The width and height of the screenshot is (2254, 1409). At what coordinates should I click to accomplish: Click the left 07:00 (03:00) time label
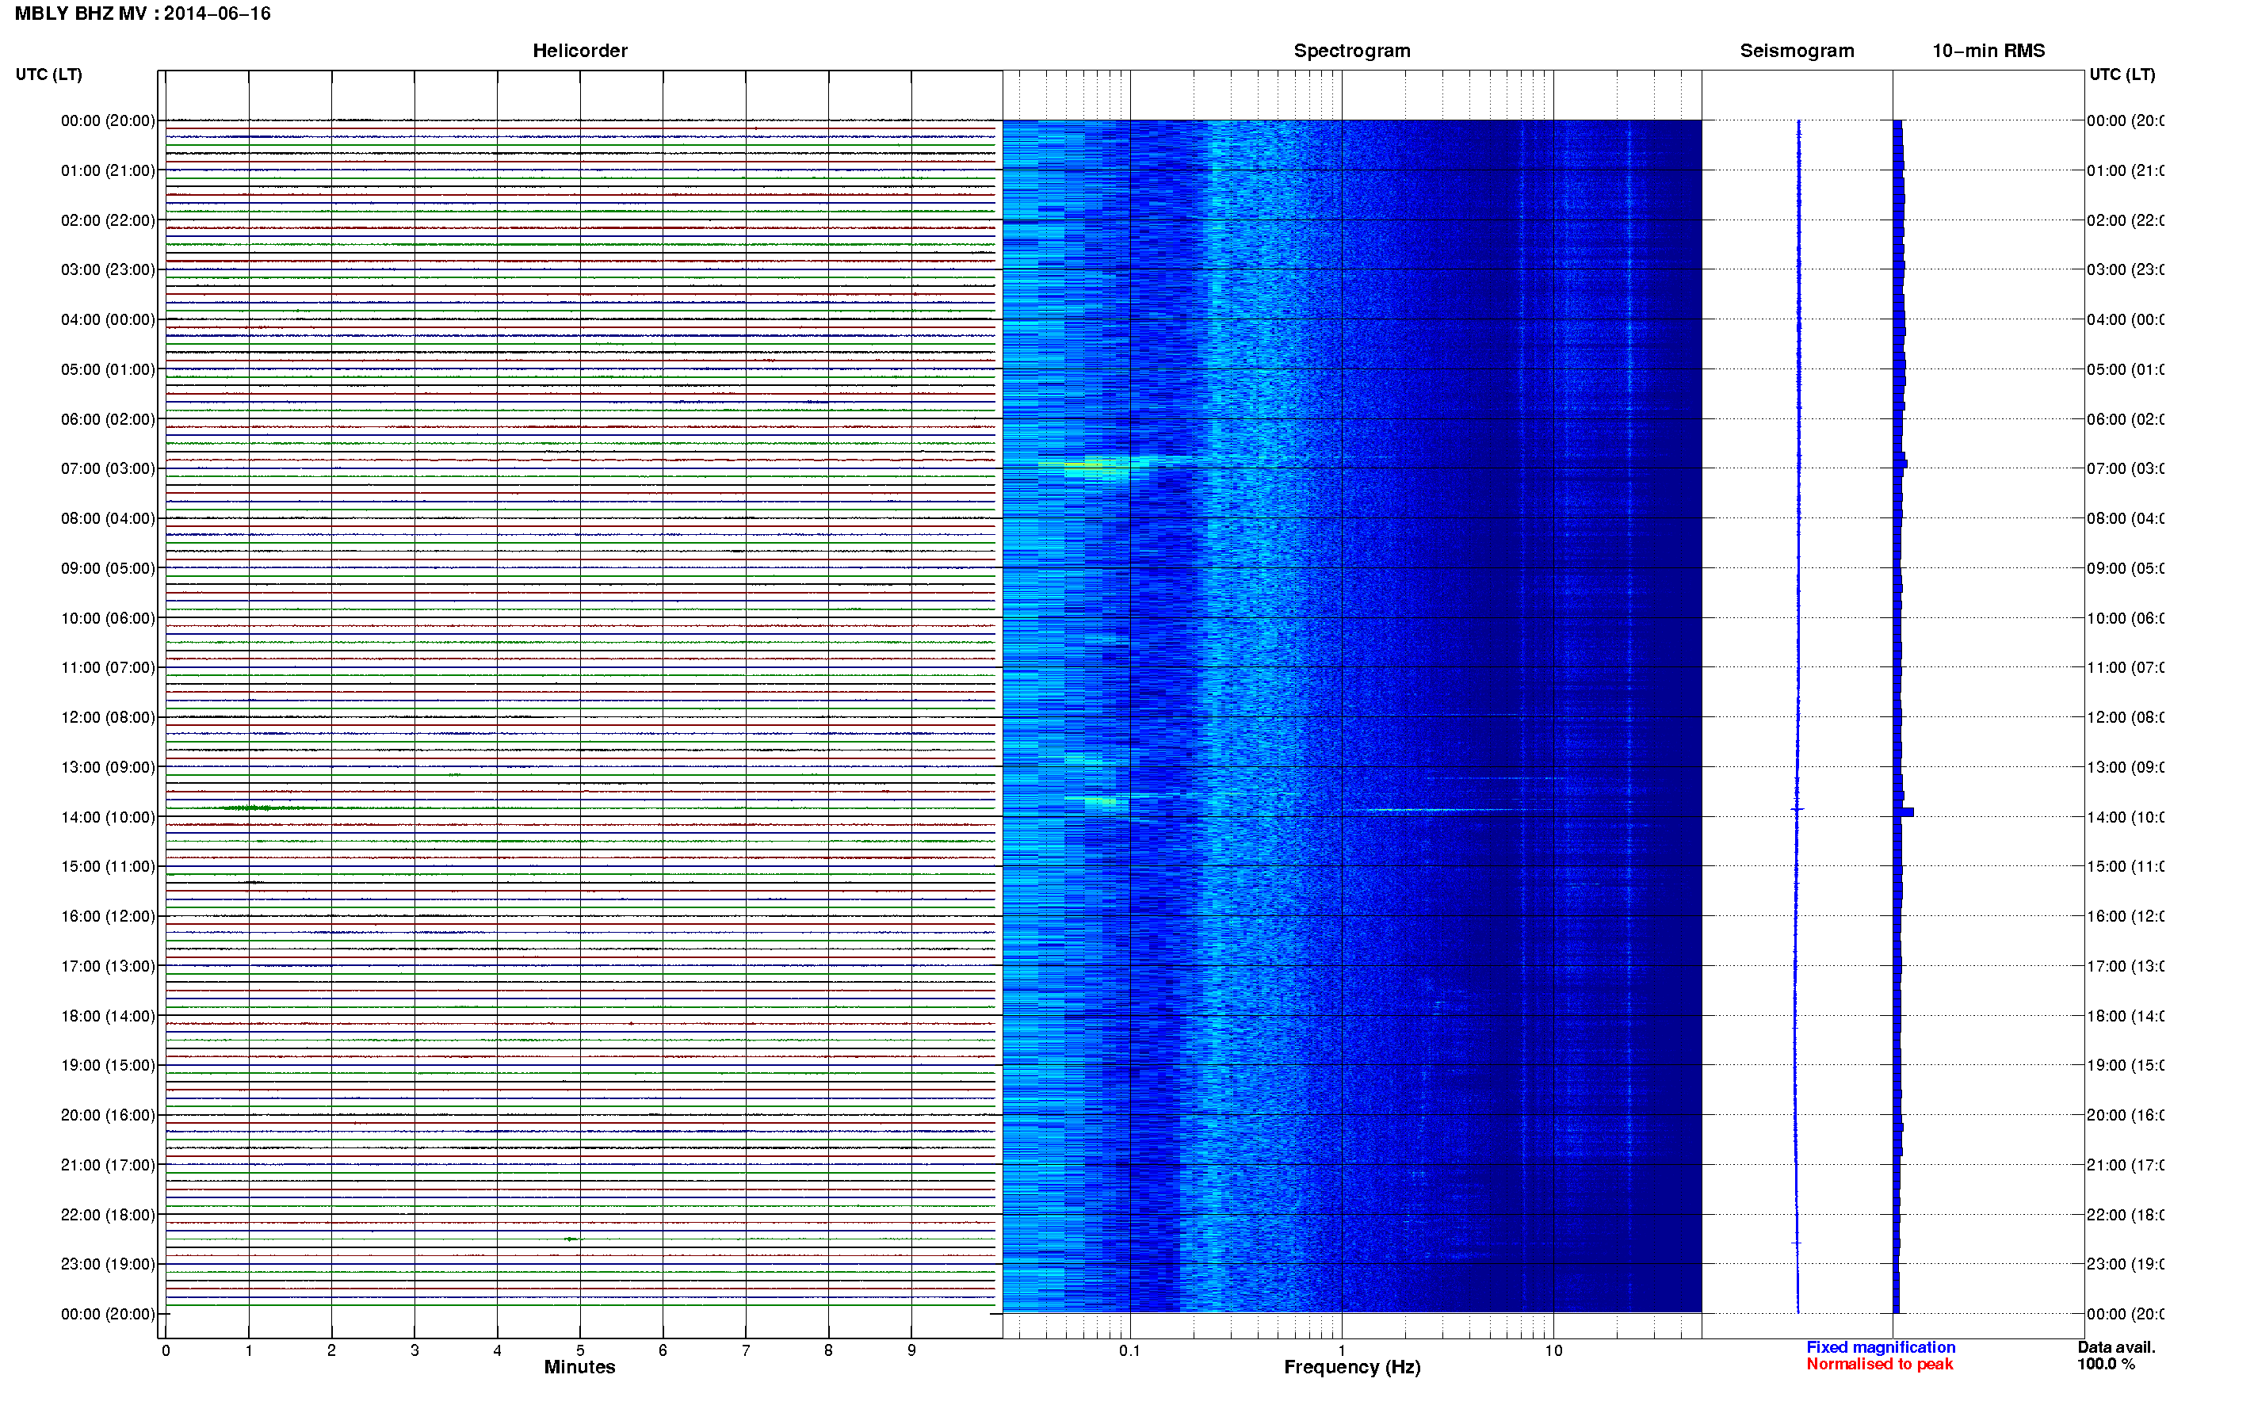pos(108,468)
